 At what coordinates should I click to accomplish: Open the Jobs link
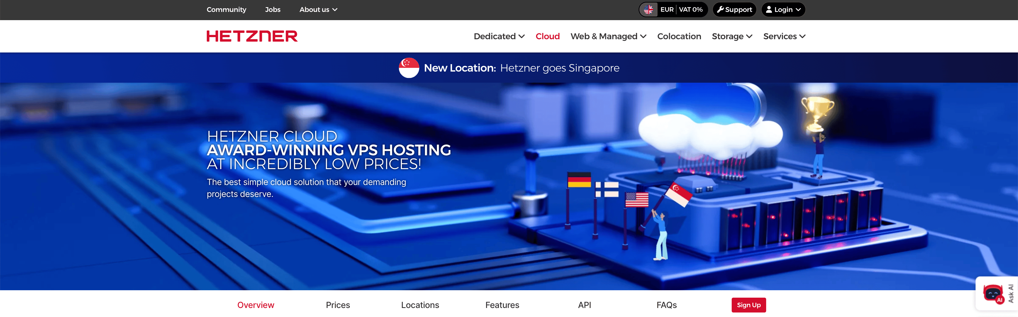tap(273, 10)
